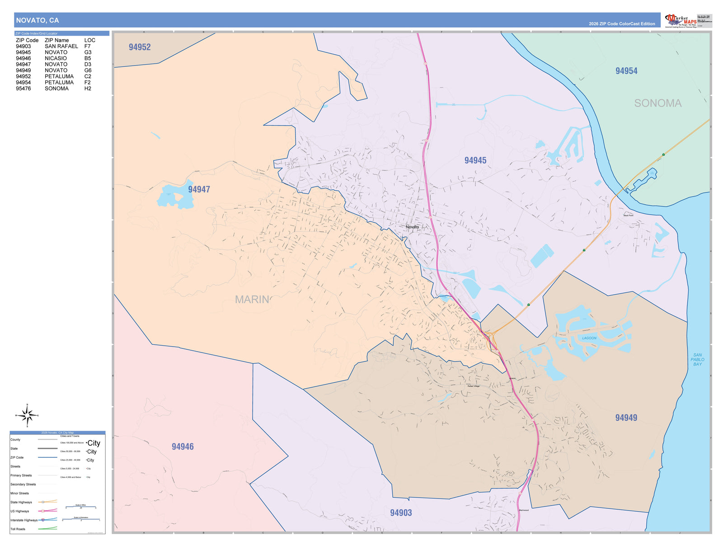723x545 pixels.
Task: Click the Interstate Highways shield sample in legend
Action: click(43, 520)
